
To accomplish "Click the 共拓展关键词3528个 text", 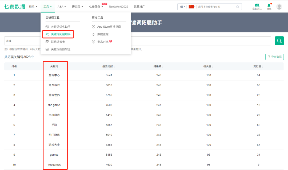I will click(x=19, y=57).
